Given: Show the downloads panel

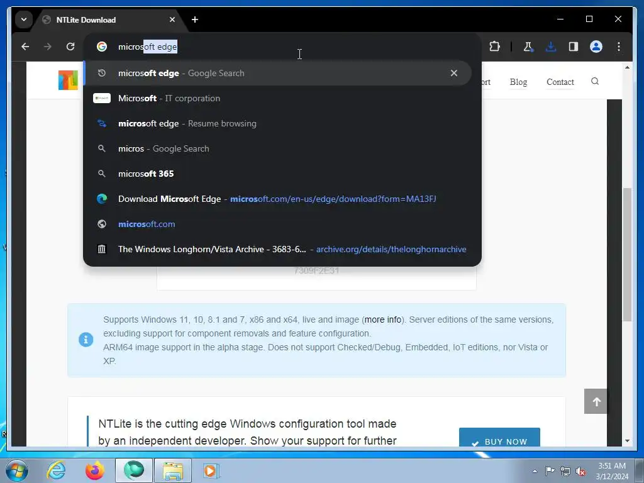Looking at the screenshot, I should pyautogui.click(x=551, y=47).
